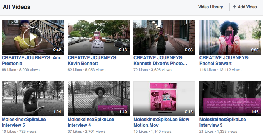Play the Anu Prestonia video via play icon
The width and height of the screenshot is (263, 140).
pos(33,37)
